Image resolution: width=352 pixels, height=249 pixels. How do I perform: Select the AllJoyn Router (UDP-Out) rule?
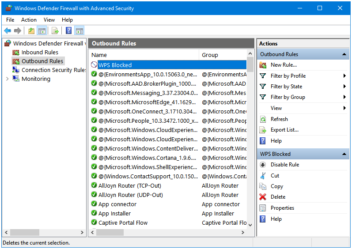[168, 195]
